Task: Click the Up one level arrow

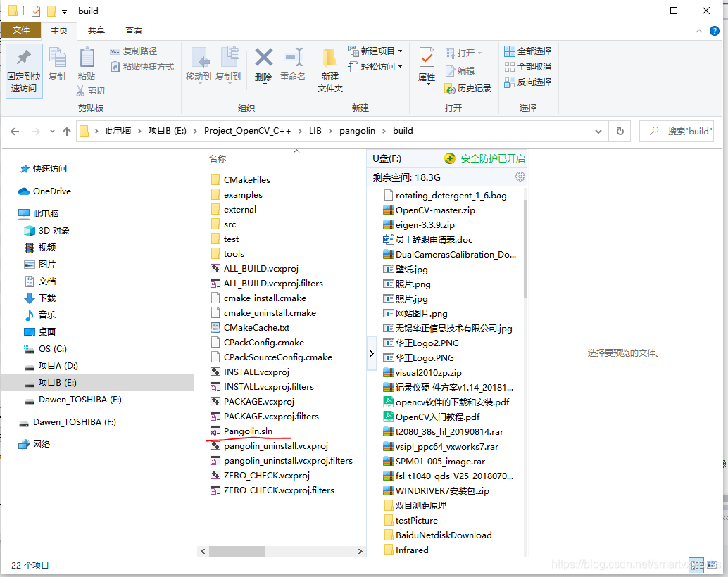Action: pyautogui.click(x=67, y=132)
